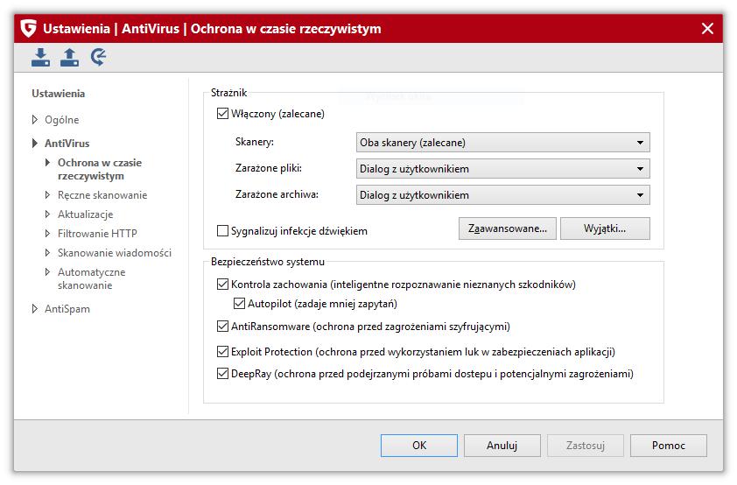Screen dimensions: 737x485
Task: Toggle Exploit Protection checkbox
Action: (x=222, y=352)
